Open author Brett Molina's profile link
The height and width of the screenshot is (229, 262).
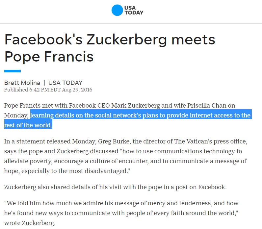(22, 83)
